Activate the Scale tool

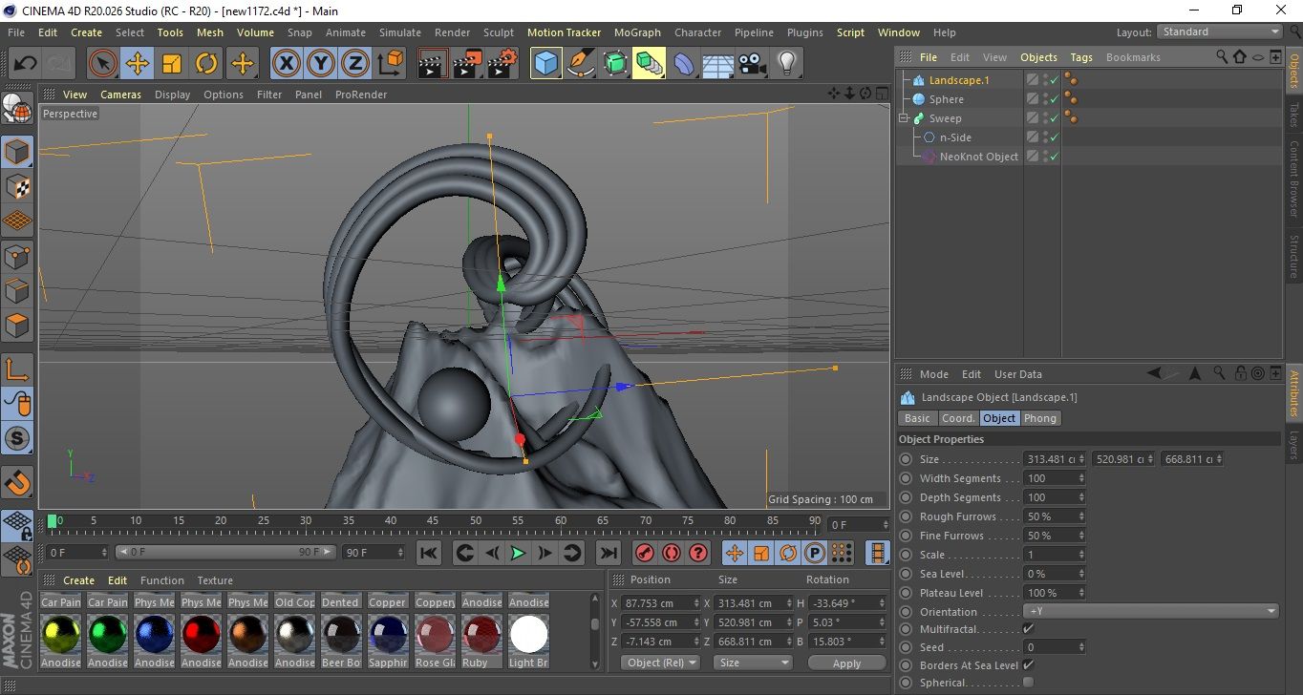pyautogui.click(x=172, y=64)
